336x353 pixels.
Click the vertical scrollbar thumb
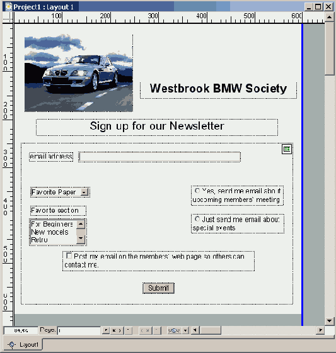(x=330, y=48)
